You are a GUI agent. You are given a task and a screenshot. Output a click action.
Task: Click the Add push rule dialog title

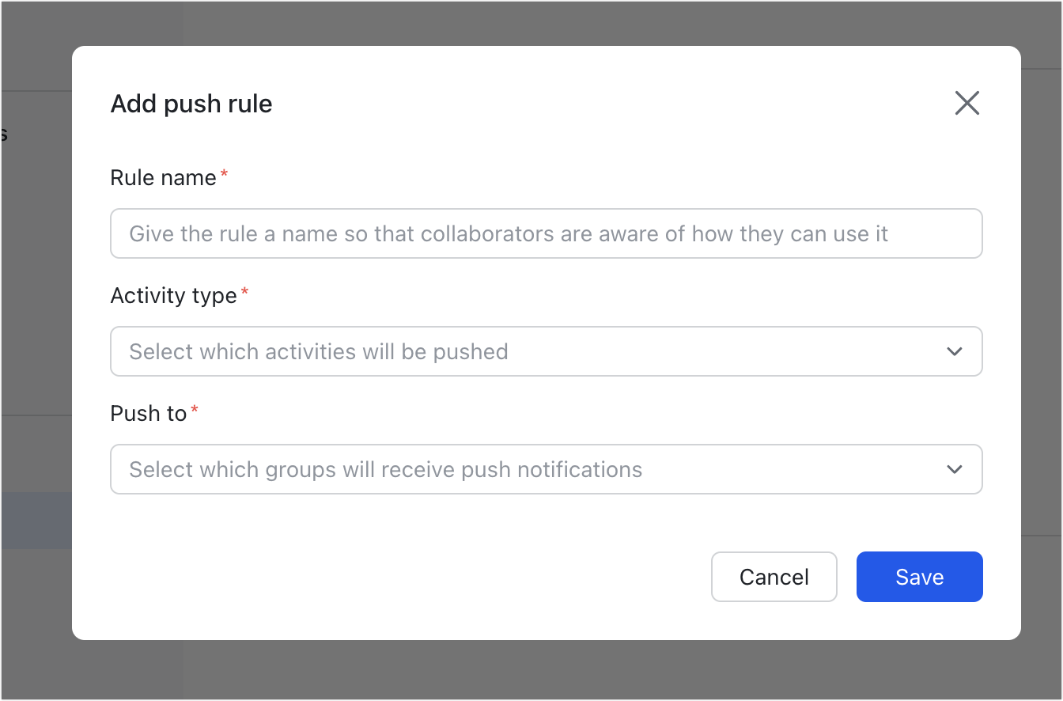coord(191,103)
